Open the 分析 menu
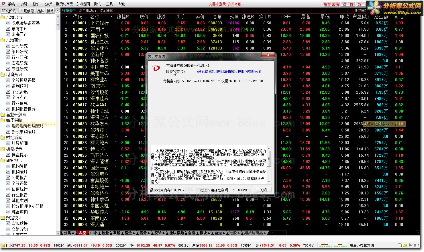 [48, 4]
